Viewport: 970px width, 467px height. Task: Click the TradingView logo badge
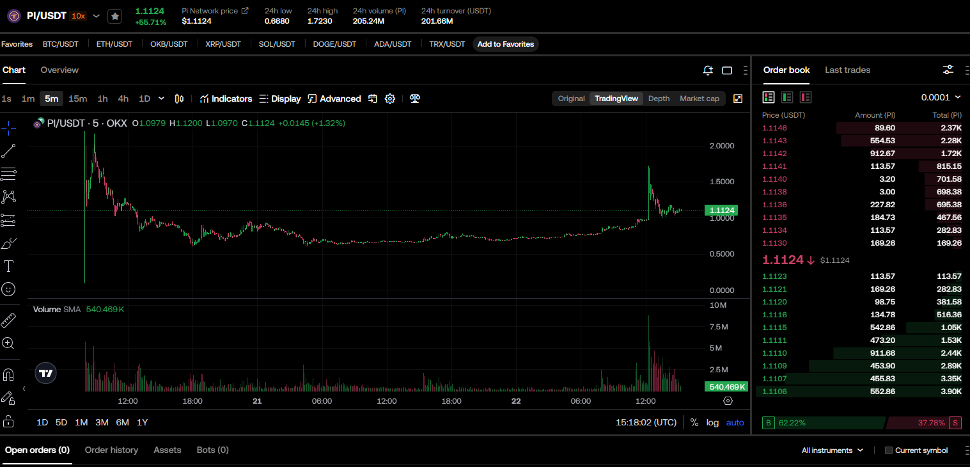pos(46,372)
